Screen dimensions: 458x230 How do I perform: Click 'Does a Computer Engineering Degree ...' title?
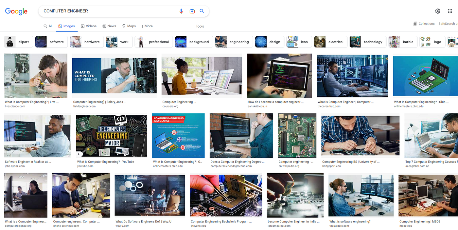(238, 162)
